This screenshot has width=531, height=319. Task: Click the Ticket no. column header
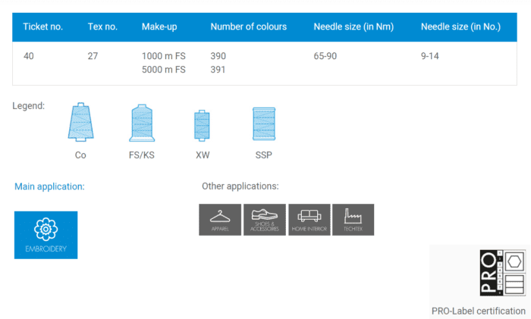pos(42,27)
